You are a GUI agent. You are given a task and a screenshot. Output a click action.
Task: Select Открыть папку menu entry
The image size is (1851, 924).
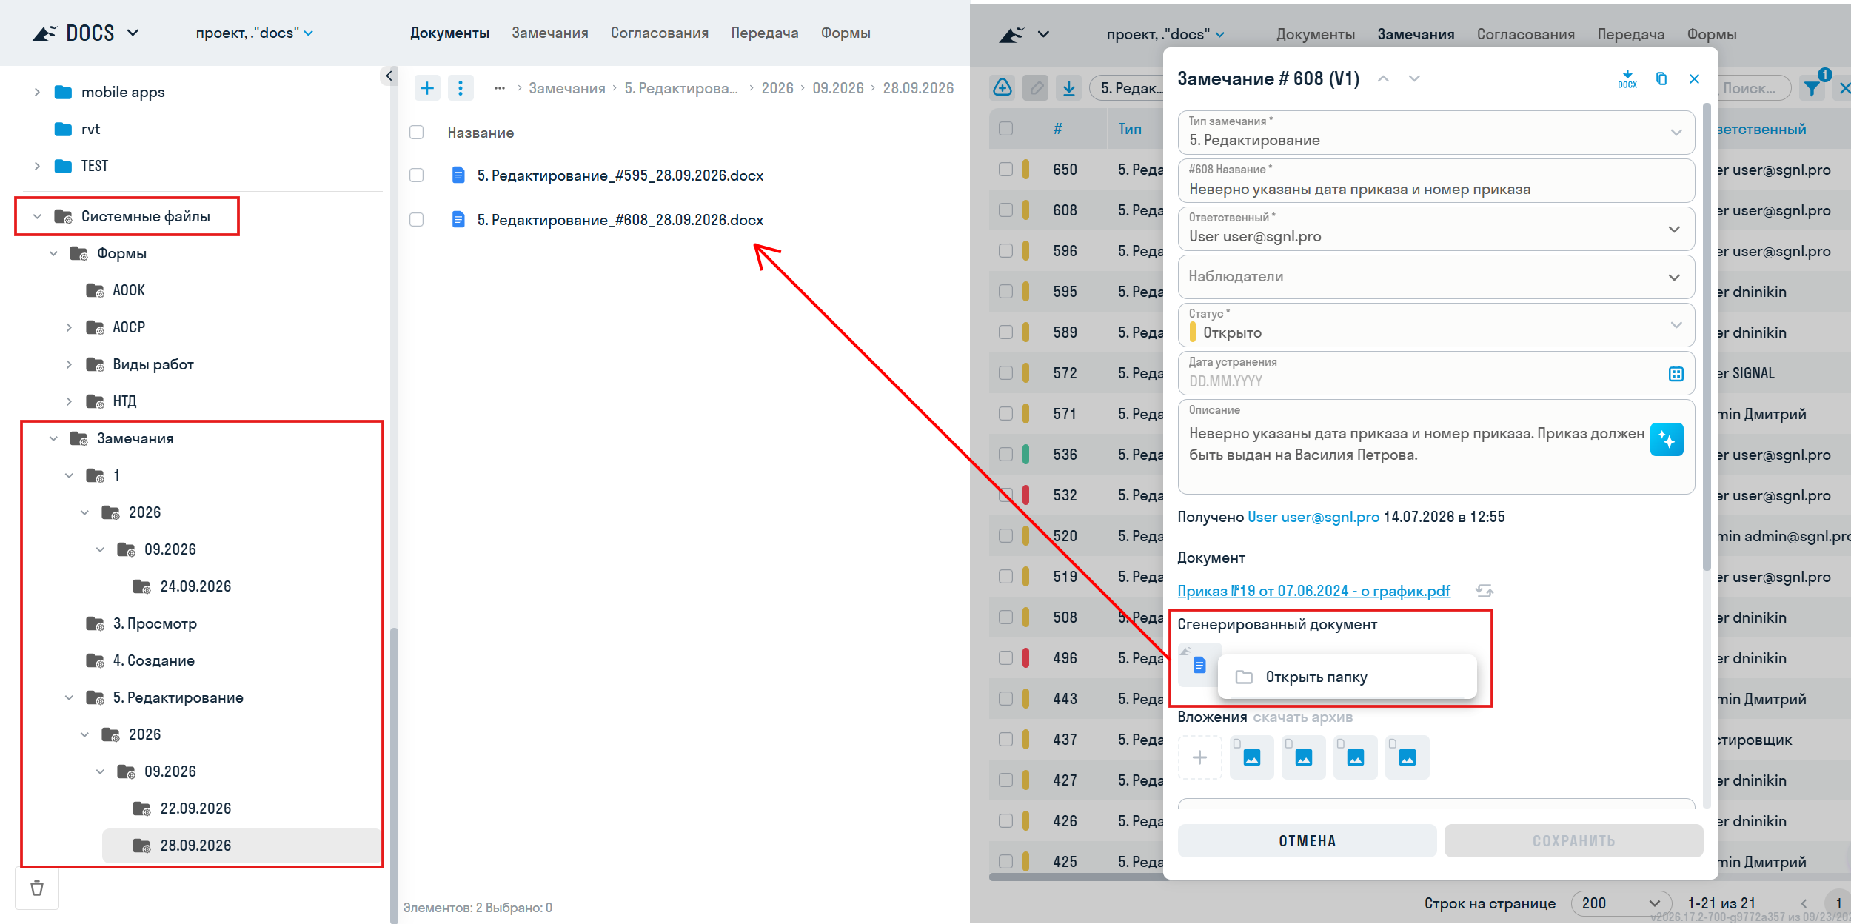(x=1347, y=677)
